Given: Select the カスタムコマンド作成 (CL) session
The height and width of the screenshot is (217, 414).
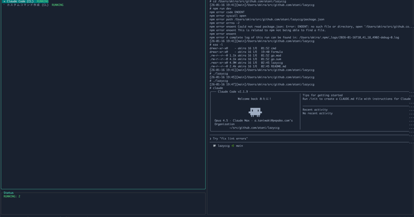Looking at the screenshot, I should click(x=28, y=5).
